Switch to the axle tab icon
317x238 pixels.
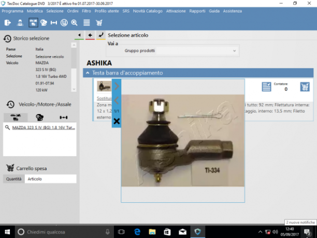pyautogui.click(x=64, y=117)
